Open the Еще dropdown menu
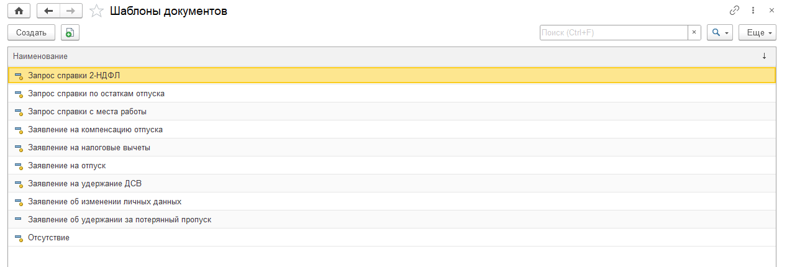787x267 pixels. [x=757, y=32]
